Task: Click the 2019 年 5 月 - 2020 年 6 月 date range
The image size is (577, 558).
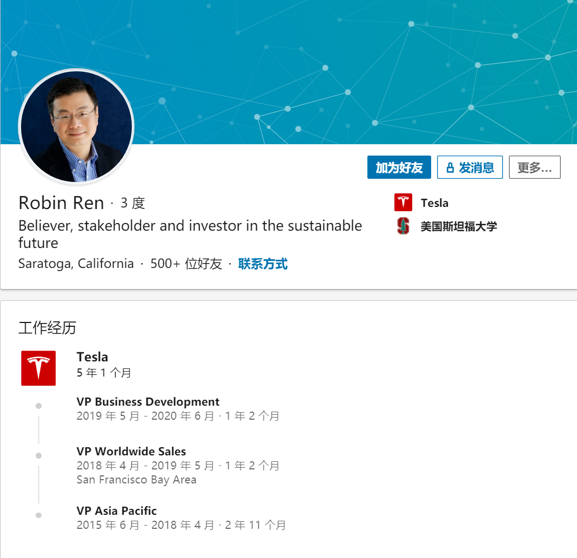Action: click(145, 416)
